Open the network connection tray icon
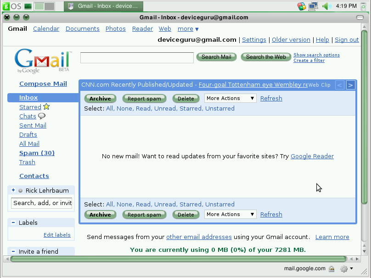 (x=313, y=6)
